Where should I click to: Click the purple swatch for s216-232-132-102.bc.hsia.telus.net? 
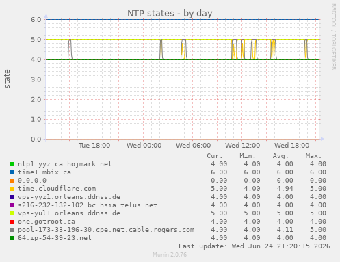pyautogui.click(x=12, y=205)
